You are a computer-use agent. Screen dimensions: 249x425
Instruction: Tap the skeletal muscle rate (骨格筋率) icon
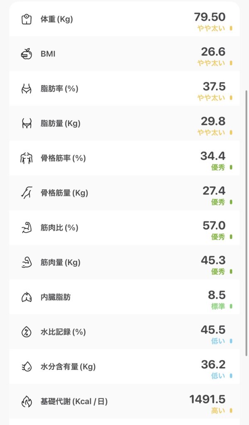click(x=27, y=158)
